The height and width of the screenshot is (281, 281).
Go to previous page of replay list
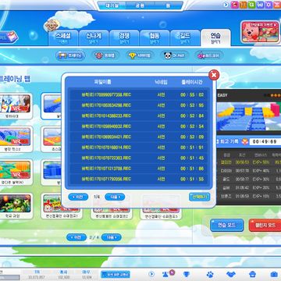tap(78, 197)
